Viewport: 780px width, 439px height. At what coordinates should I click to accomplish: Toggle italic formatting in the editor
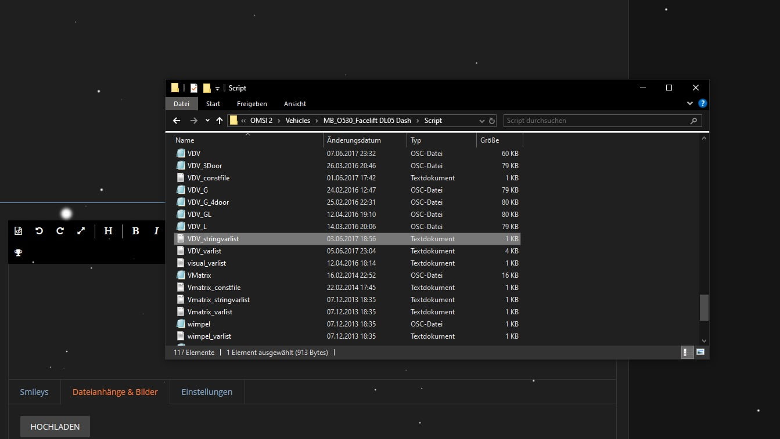click(156, 231)
